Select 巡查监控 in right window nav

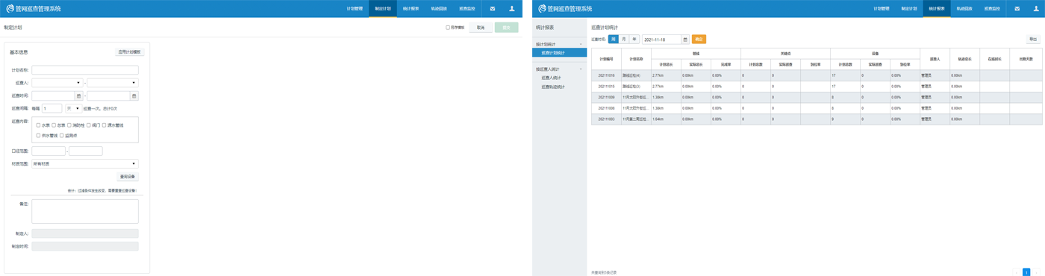pos(992,9)
